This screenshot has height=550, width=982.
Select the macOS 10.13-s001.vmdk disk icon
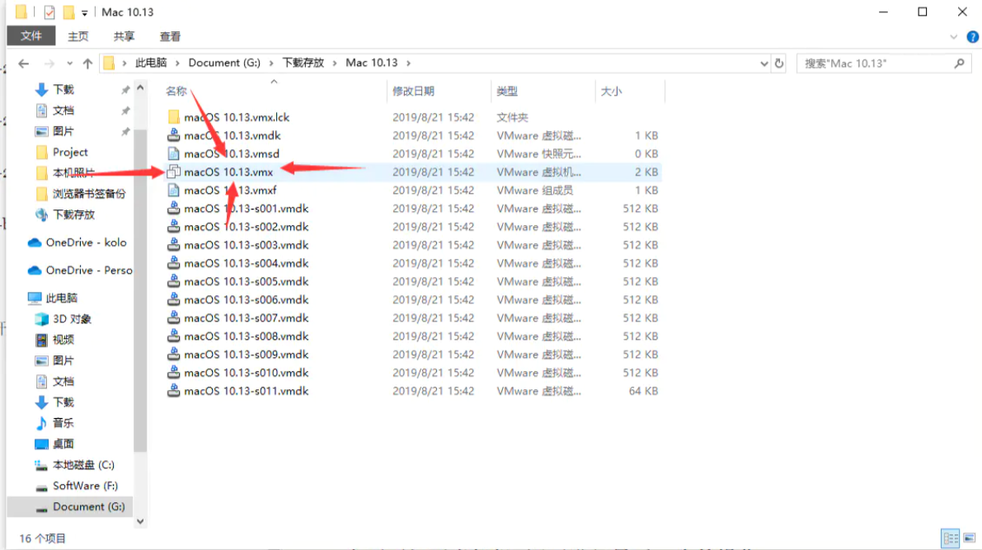click(173, 209)
